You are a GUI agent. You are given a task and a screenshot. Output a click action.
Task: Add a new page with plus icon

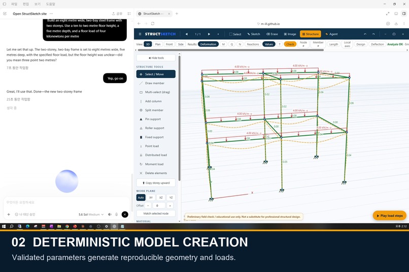218,34
